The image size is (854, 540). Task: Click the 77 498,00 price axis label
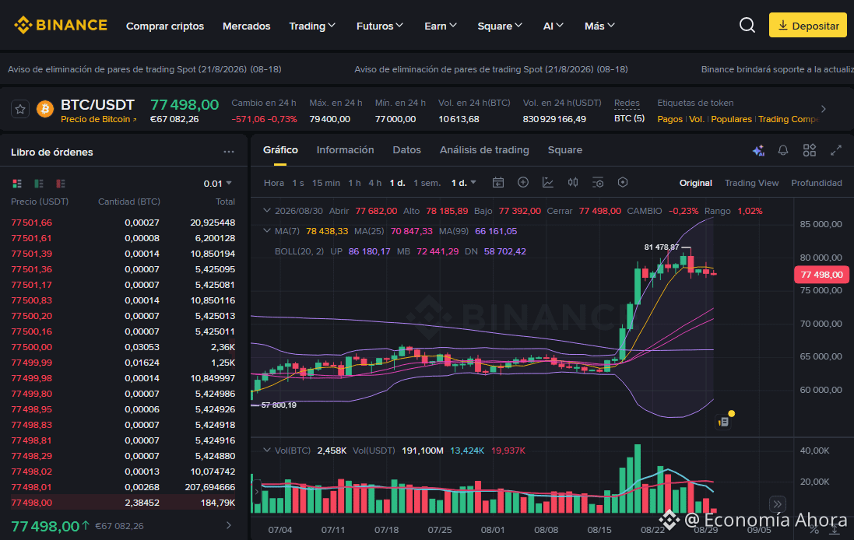click(x=821, y=275)
